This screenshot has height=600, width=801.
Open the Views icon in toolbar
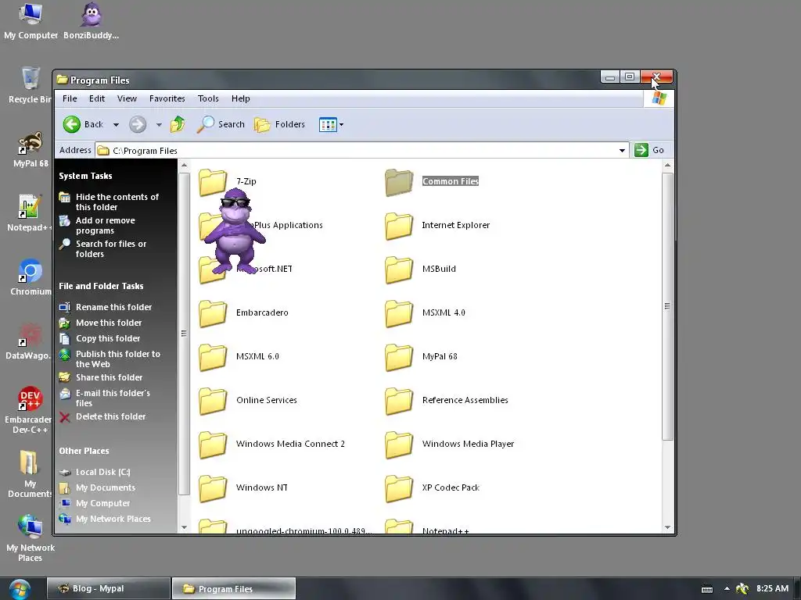coord(328,124)
